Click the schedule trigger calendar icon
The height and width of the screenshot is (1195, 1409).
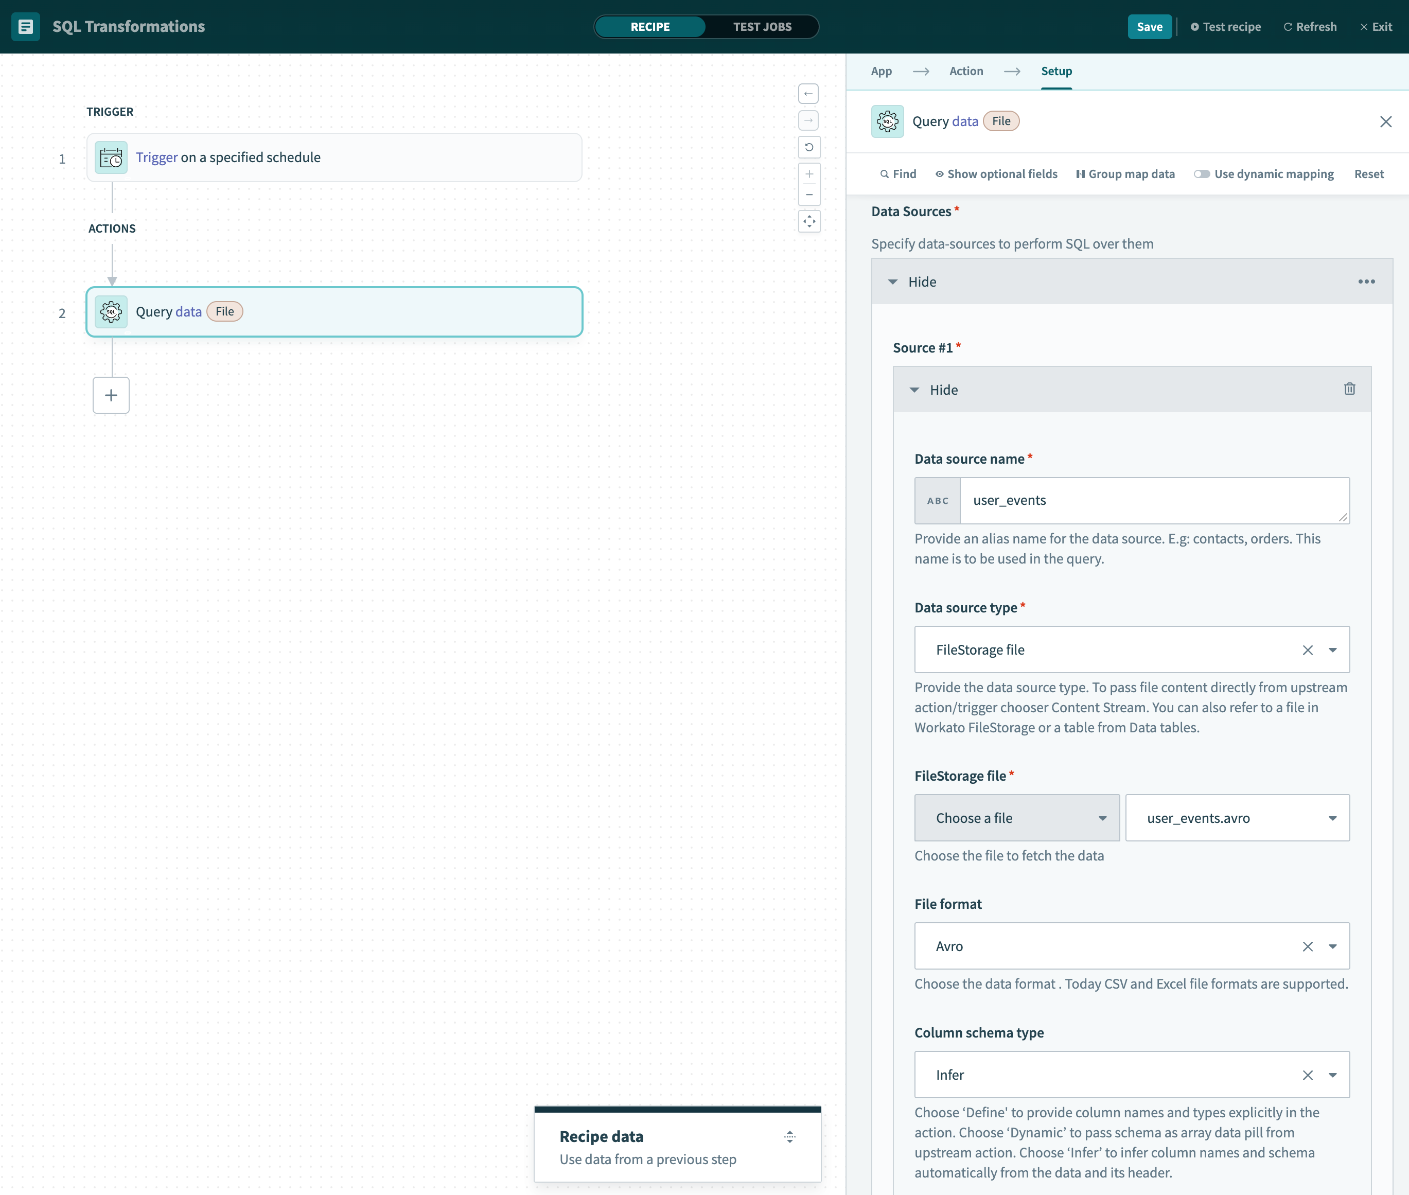111,156
